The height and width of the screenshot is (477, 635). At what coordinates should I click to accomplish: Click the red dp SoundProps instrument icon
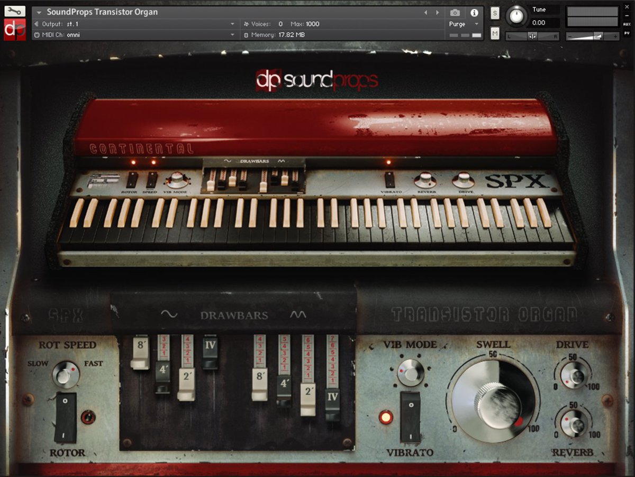tap(14, 29)
